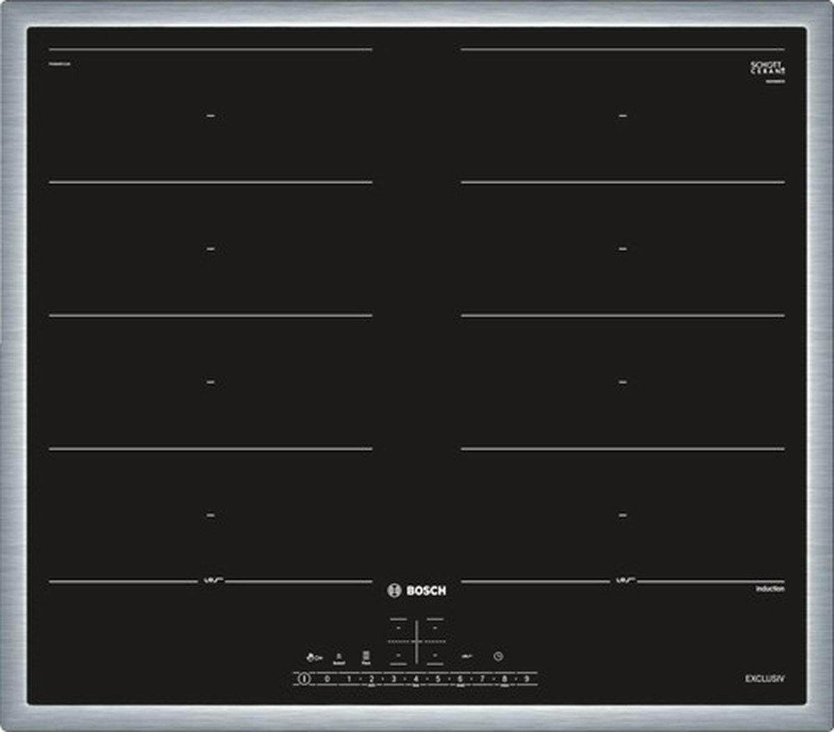Tap the FlexInduction zone icon

tap(366, 656)
